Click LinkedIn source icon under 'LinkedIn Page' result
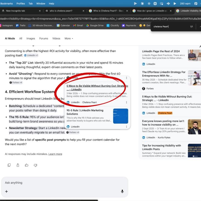 pos(143,64)
